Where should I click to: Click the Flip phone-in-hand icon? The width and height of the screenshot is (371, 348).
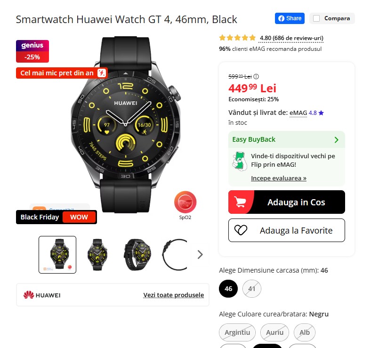tap(239, 161)
